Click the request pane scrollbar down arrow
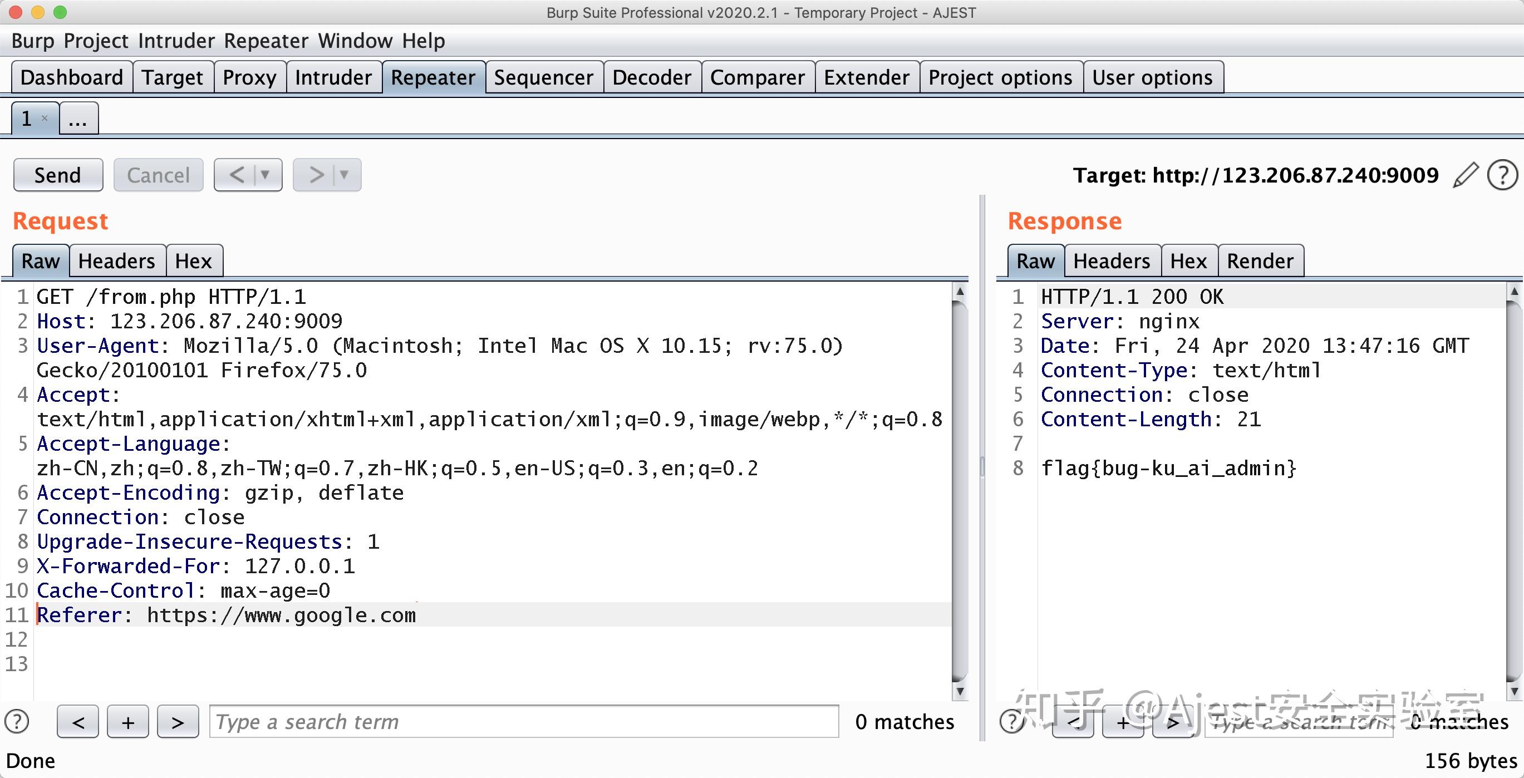Image resolution: width=1524 pixels, height=778 pixels. click(960, 691)
